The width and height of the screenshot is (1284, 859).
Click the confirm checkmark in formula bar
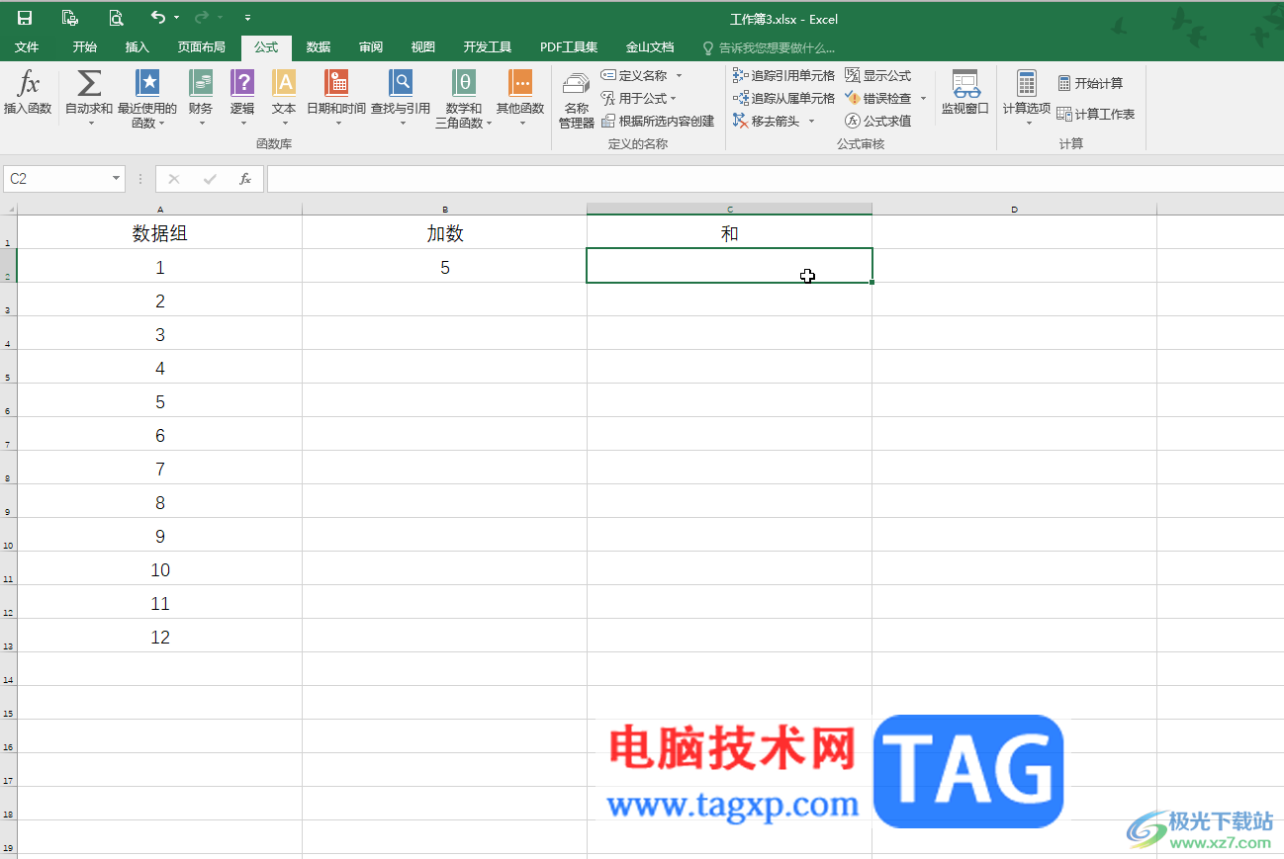(210, 179)
